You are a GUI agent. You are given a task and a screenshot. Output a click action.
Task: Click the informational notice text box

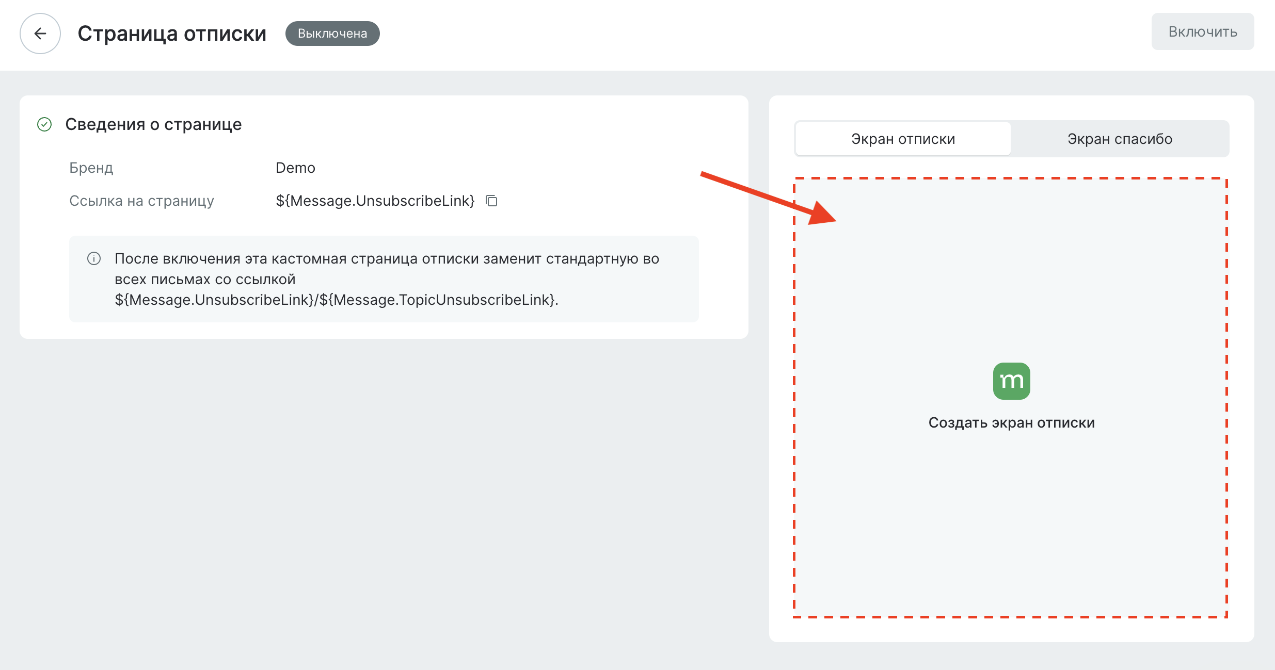(x=384, y=279)
